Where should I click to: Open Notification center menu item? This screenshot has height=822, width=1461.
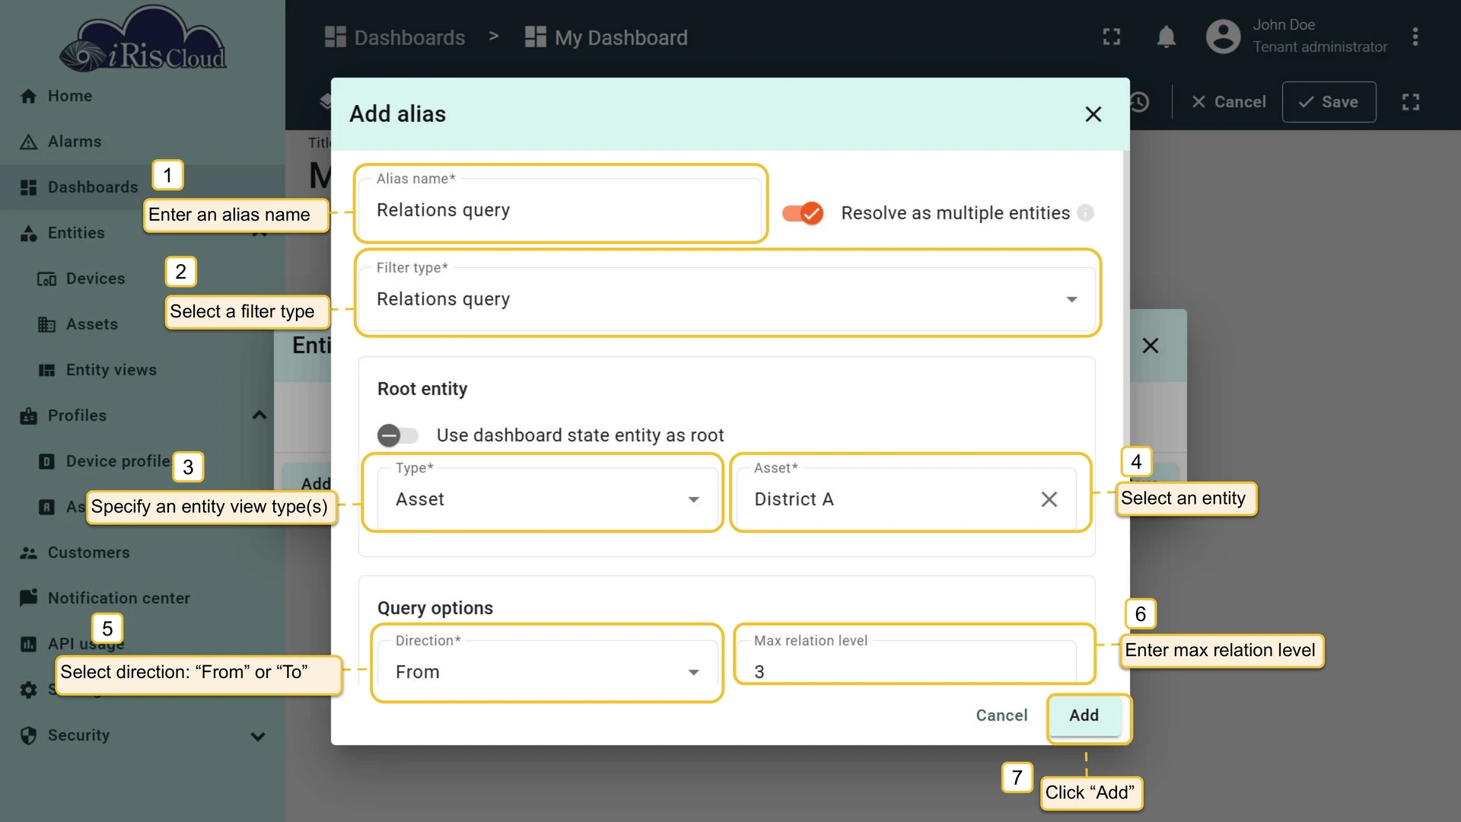point(142,598)
